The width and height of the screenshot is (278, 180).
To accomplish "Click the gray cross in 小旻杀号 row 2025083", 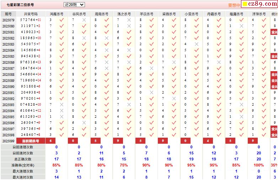I will [x=197, y=44].
